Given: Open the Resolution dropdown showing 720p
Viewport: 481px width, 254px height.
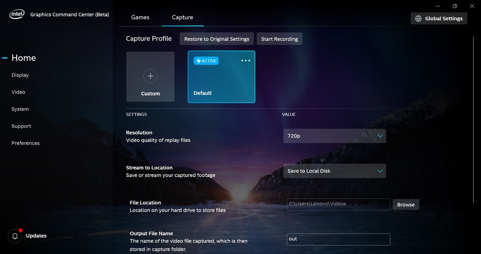Looking at the screenshot, I should coord(335,136).
